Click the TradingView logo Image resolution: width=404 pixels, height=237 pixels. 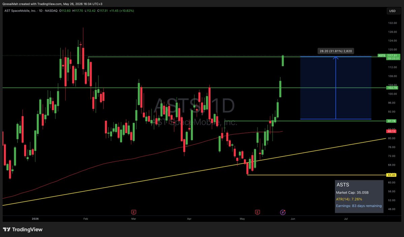[23, 230]
